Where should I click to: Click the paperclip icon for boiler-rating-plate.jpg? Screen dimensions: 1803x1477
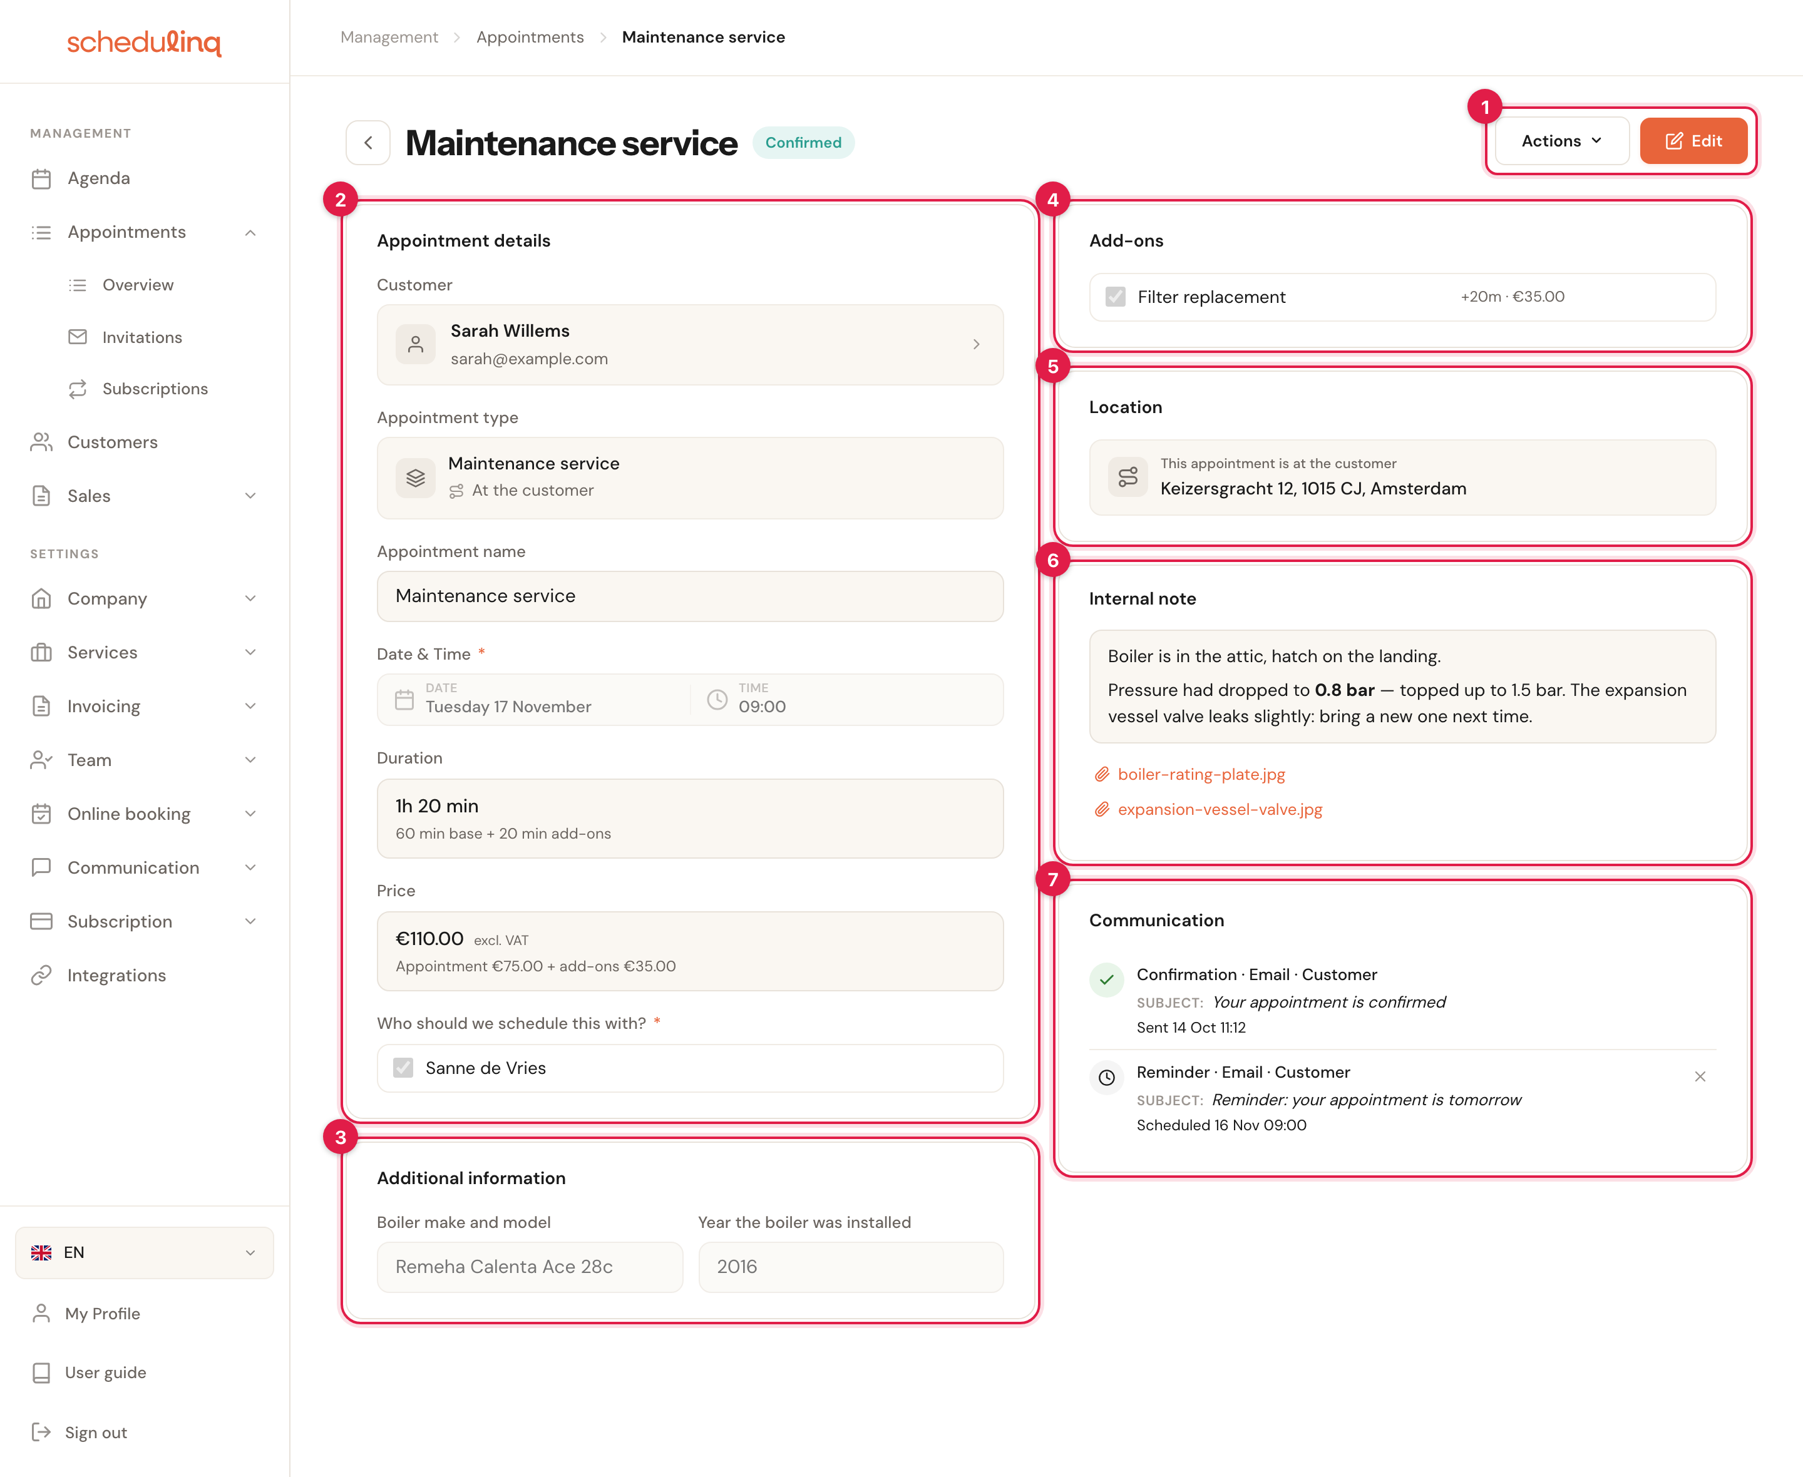coord(1101,774)
